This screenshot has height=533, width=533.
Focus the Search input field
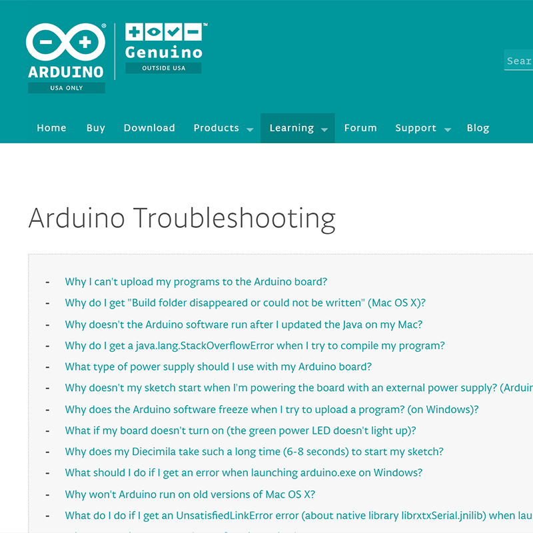[518, 60]
